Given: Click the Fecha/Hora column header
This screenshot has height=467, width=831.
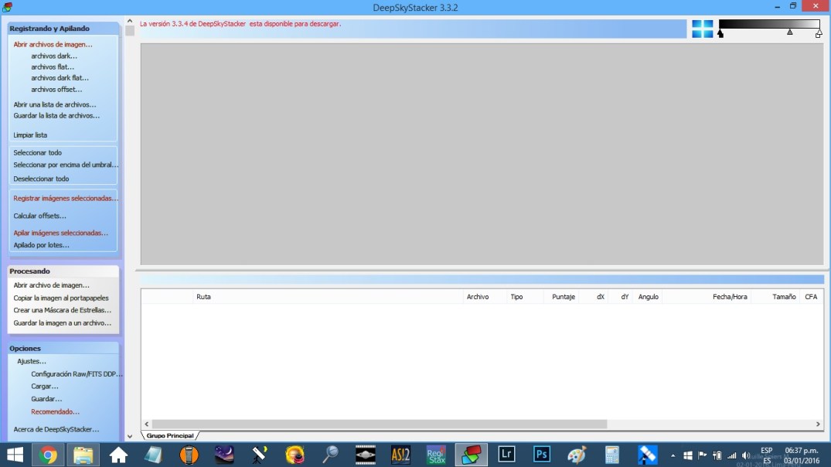Looking at the screenshot, I should point(729,297).
